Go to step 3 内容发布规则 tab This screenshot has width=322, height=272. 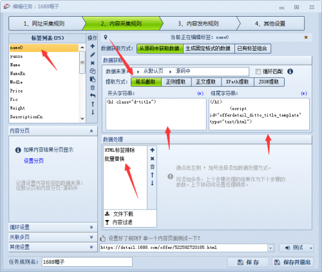pyautogui.click(x=198, y=24)
